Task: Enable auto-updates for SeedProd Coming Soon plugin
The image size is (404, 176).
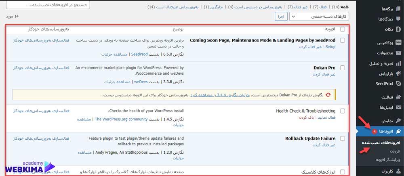Action: click(x=41, y=40)
